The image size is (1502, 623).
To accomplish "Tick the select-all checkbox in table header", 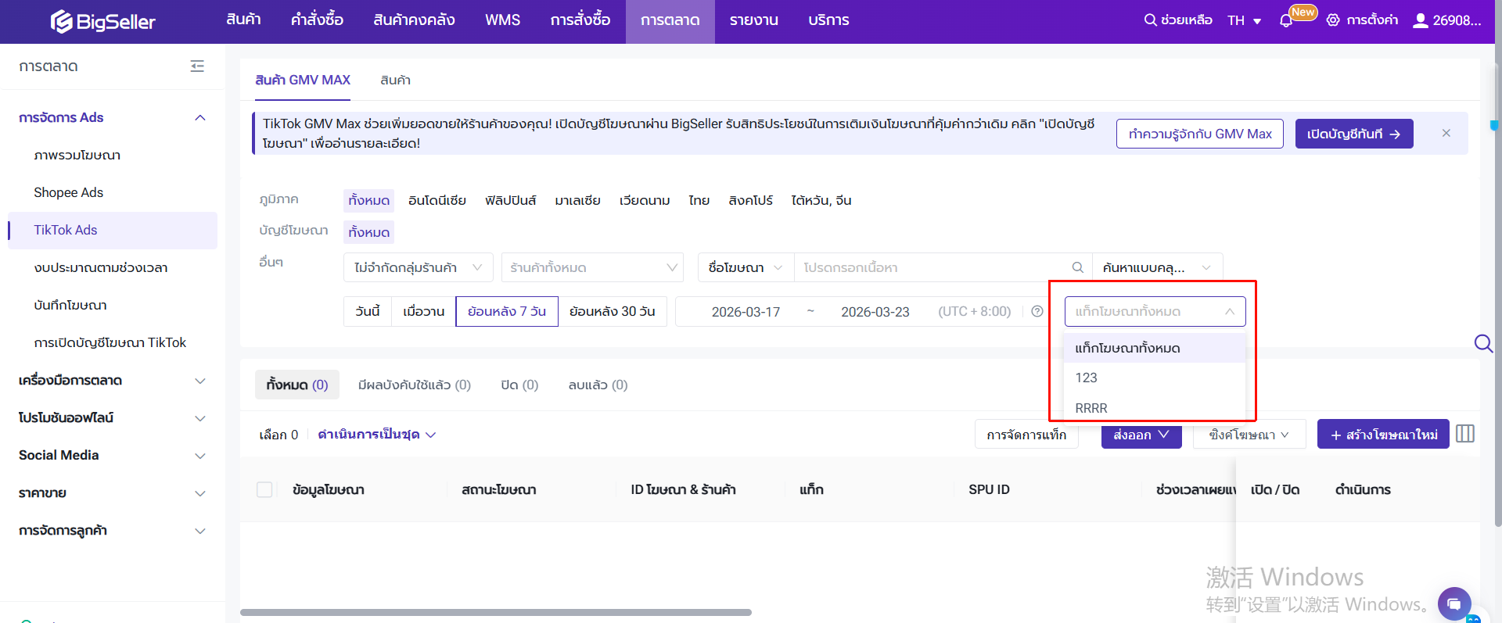I will tap(264, 489).
